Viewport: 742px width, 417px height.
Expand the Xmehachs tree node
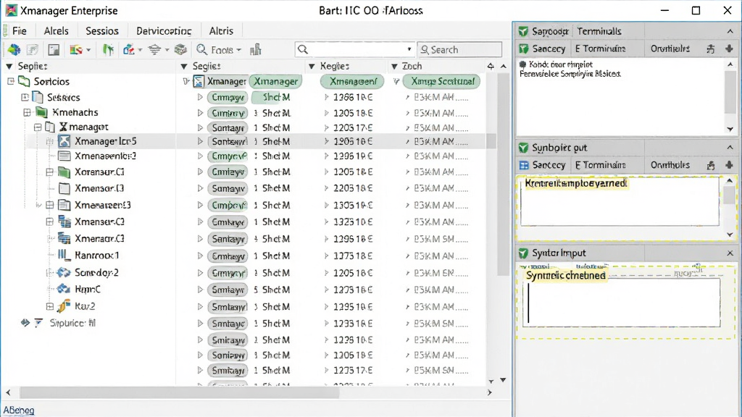pos(27,112)
